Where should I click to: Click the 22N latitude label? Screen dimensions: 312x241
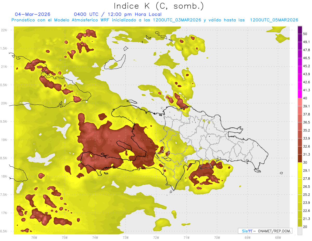pos(4,30)
